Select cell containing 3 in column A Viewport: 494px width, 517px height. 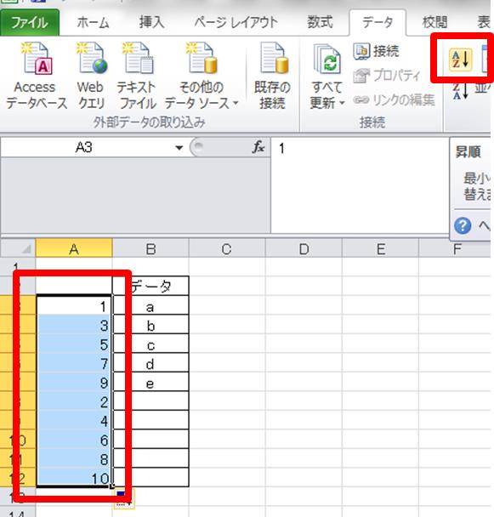click(74, 325)
